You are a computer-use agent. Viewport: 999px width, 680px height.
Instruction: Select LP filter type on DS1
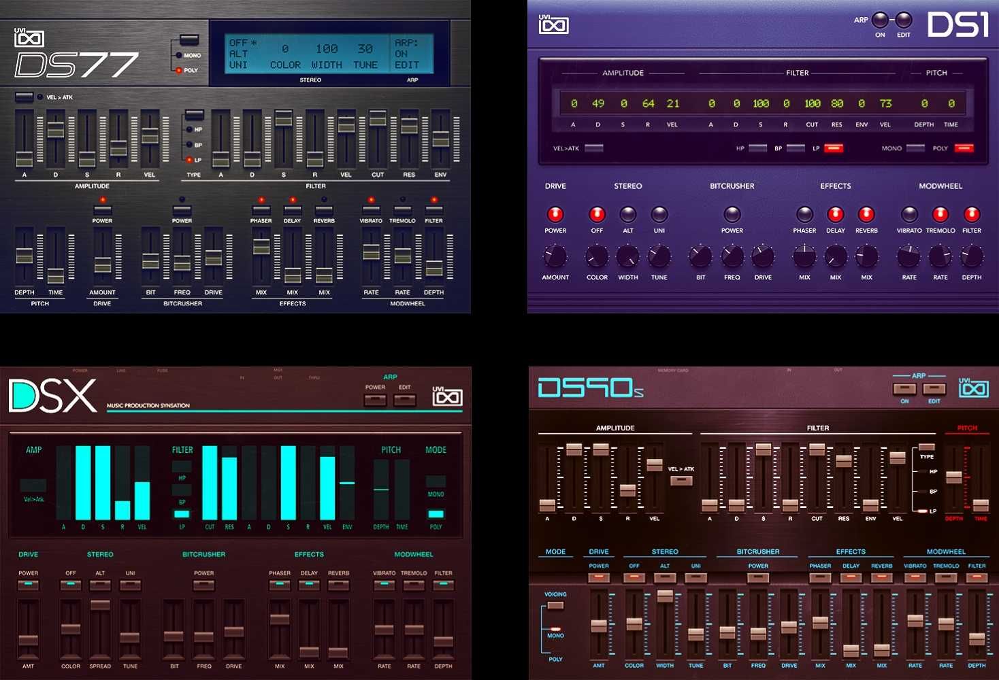coord(834,148)
